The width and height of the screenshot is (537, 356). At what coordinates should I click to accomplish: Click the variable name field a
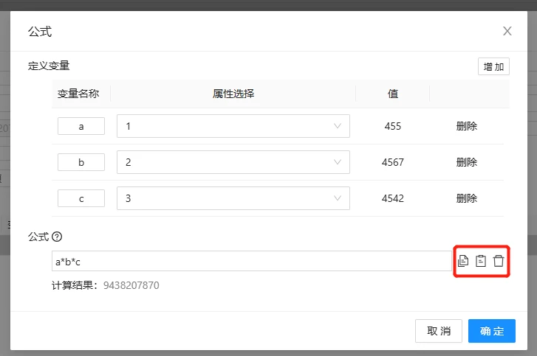tap(81, 126)
